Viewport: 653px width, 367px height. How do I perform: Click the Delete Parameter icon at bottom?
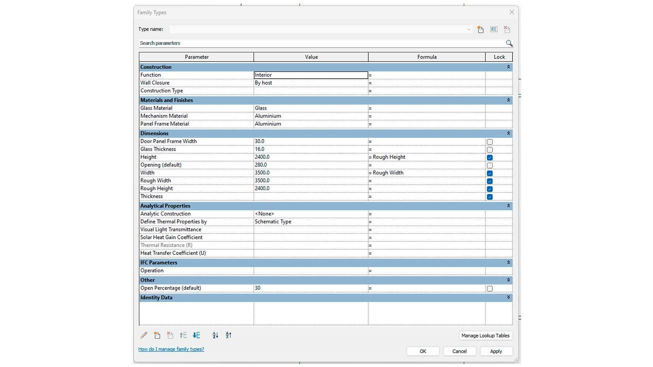pyautogui.click(x=170, y=335)
